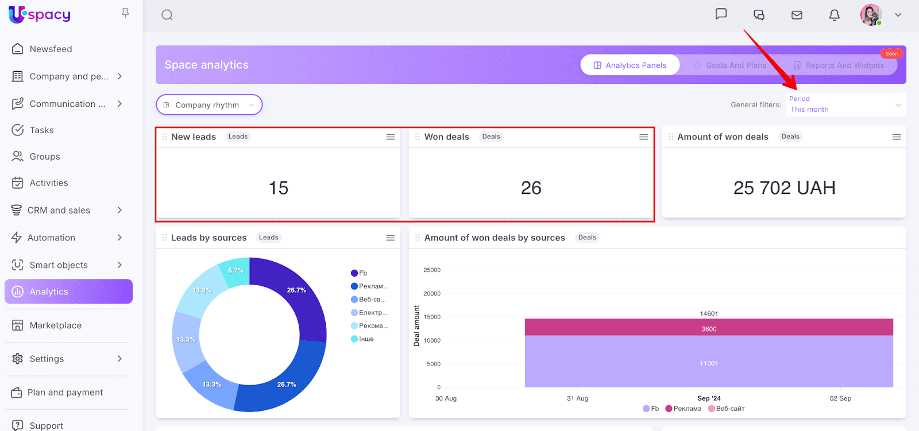The height and width of the screenshot is (431, 919).
Task: Go to Plan and payment
Action: [65, 393]
